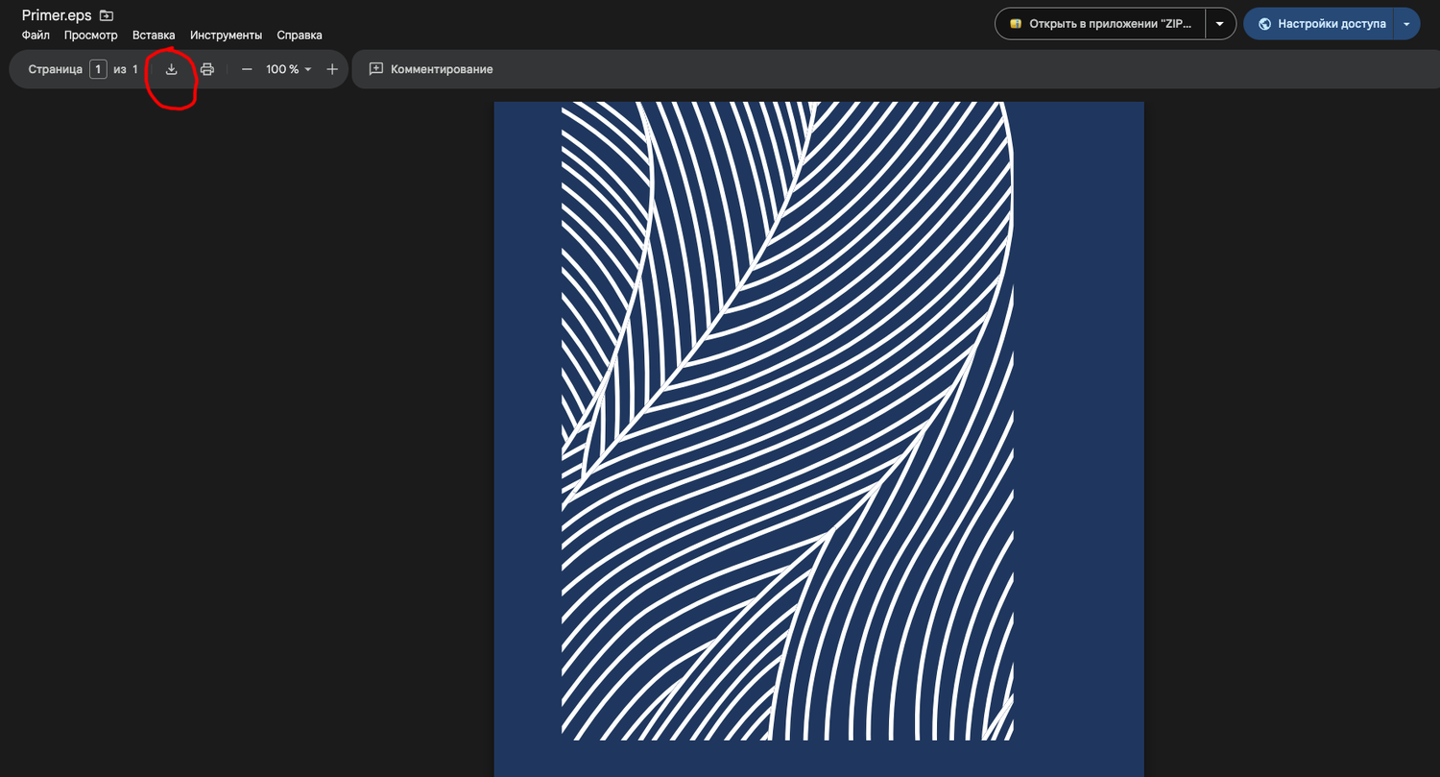Click the ZIP app icon in the open button

click(1015, 23)
